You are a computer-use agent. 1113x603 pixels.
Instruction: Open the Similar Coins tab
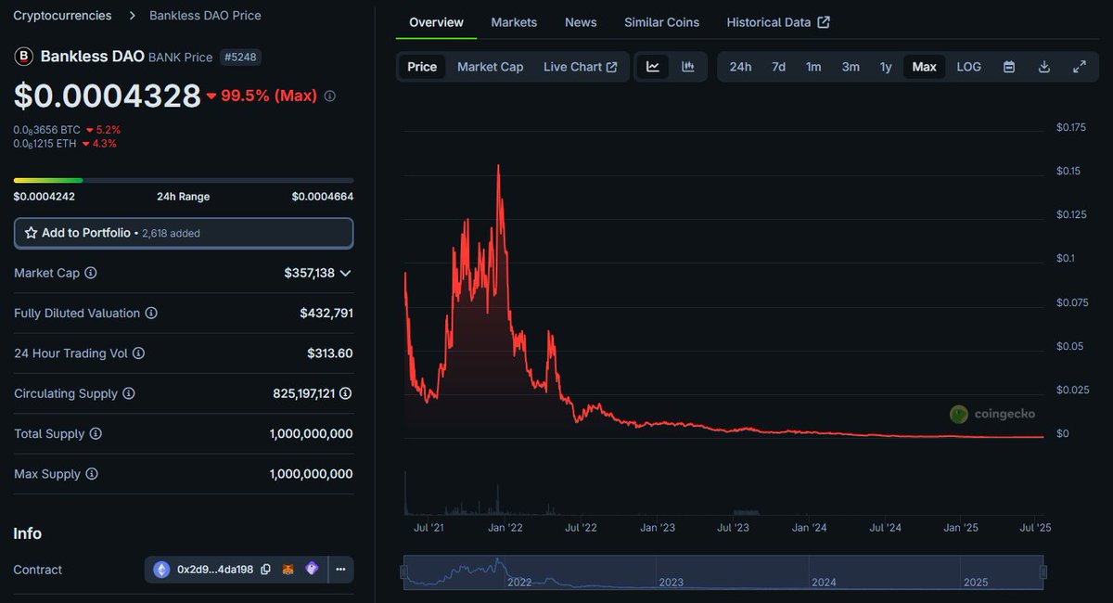(x=662, y=22)
